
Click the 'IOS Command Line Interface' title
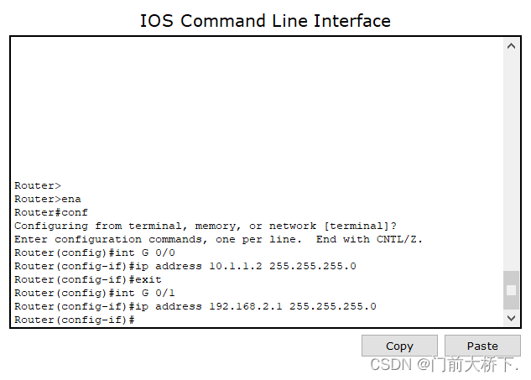[265, 21]
